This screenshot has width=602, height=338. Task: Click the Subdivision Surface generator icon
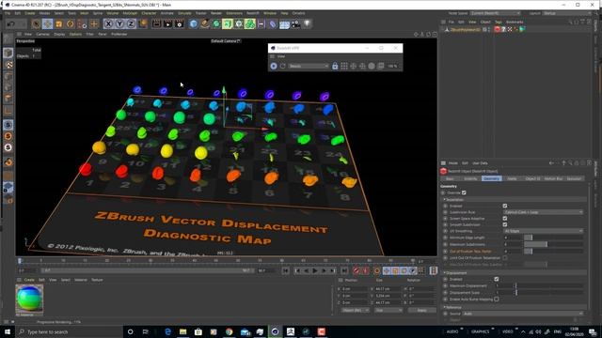(x=216, y=24)
